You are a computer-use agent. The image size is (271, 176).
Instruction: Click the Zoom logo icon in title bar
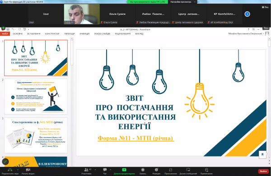point(1,2)
